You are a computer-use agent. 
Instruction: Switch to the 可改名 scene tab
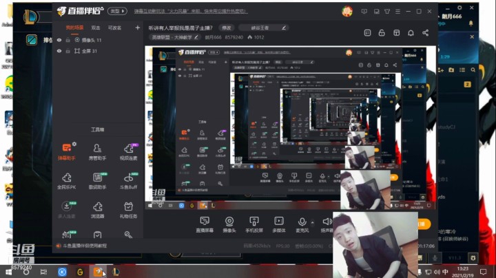[114, 28]
